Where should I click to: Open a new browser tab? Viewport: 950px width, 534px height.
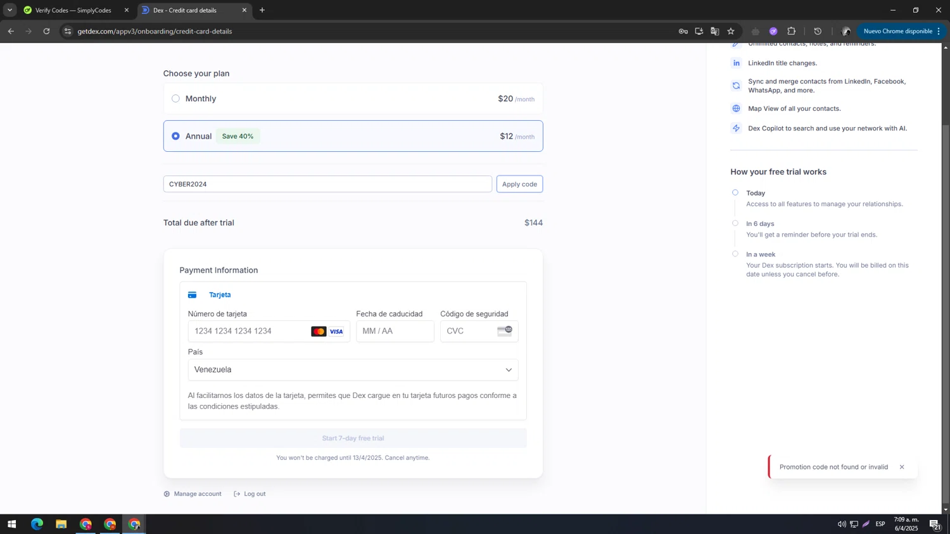click(x=262, y=10)
